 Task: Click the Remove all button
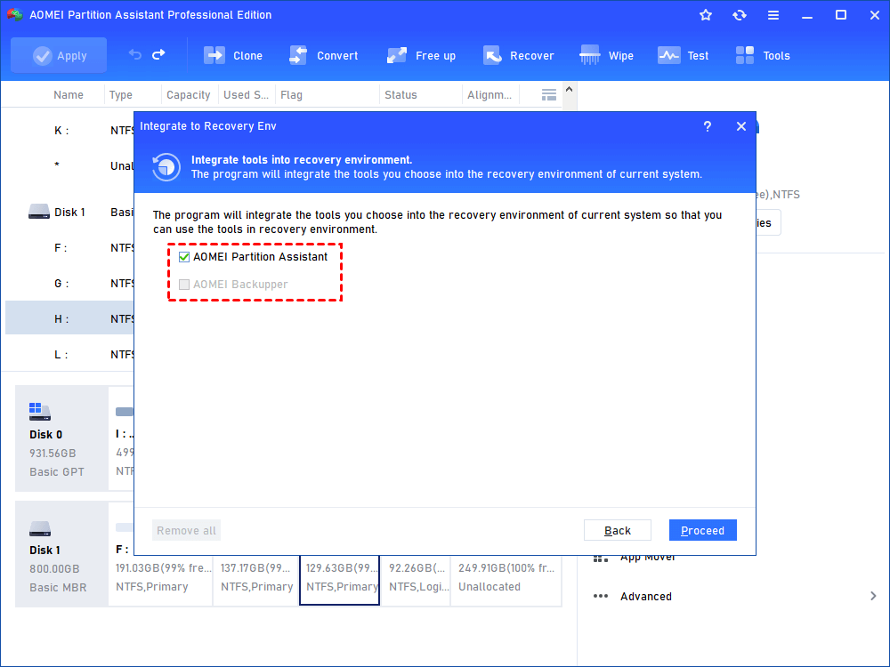tap(186, 530)
